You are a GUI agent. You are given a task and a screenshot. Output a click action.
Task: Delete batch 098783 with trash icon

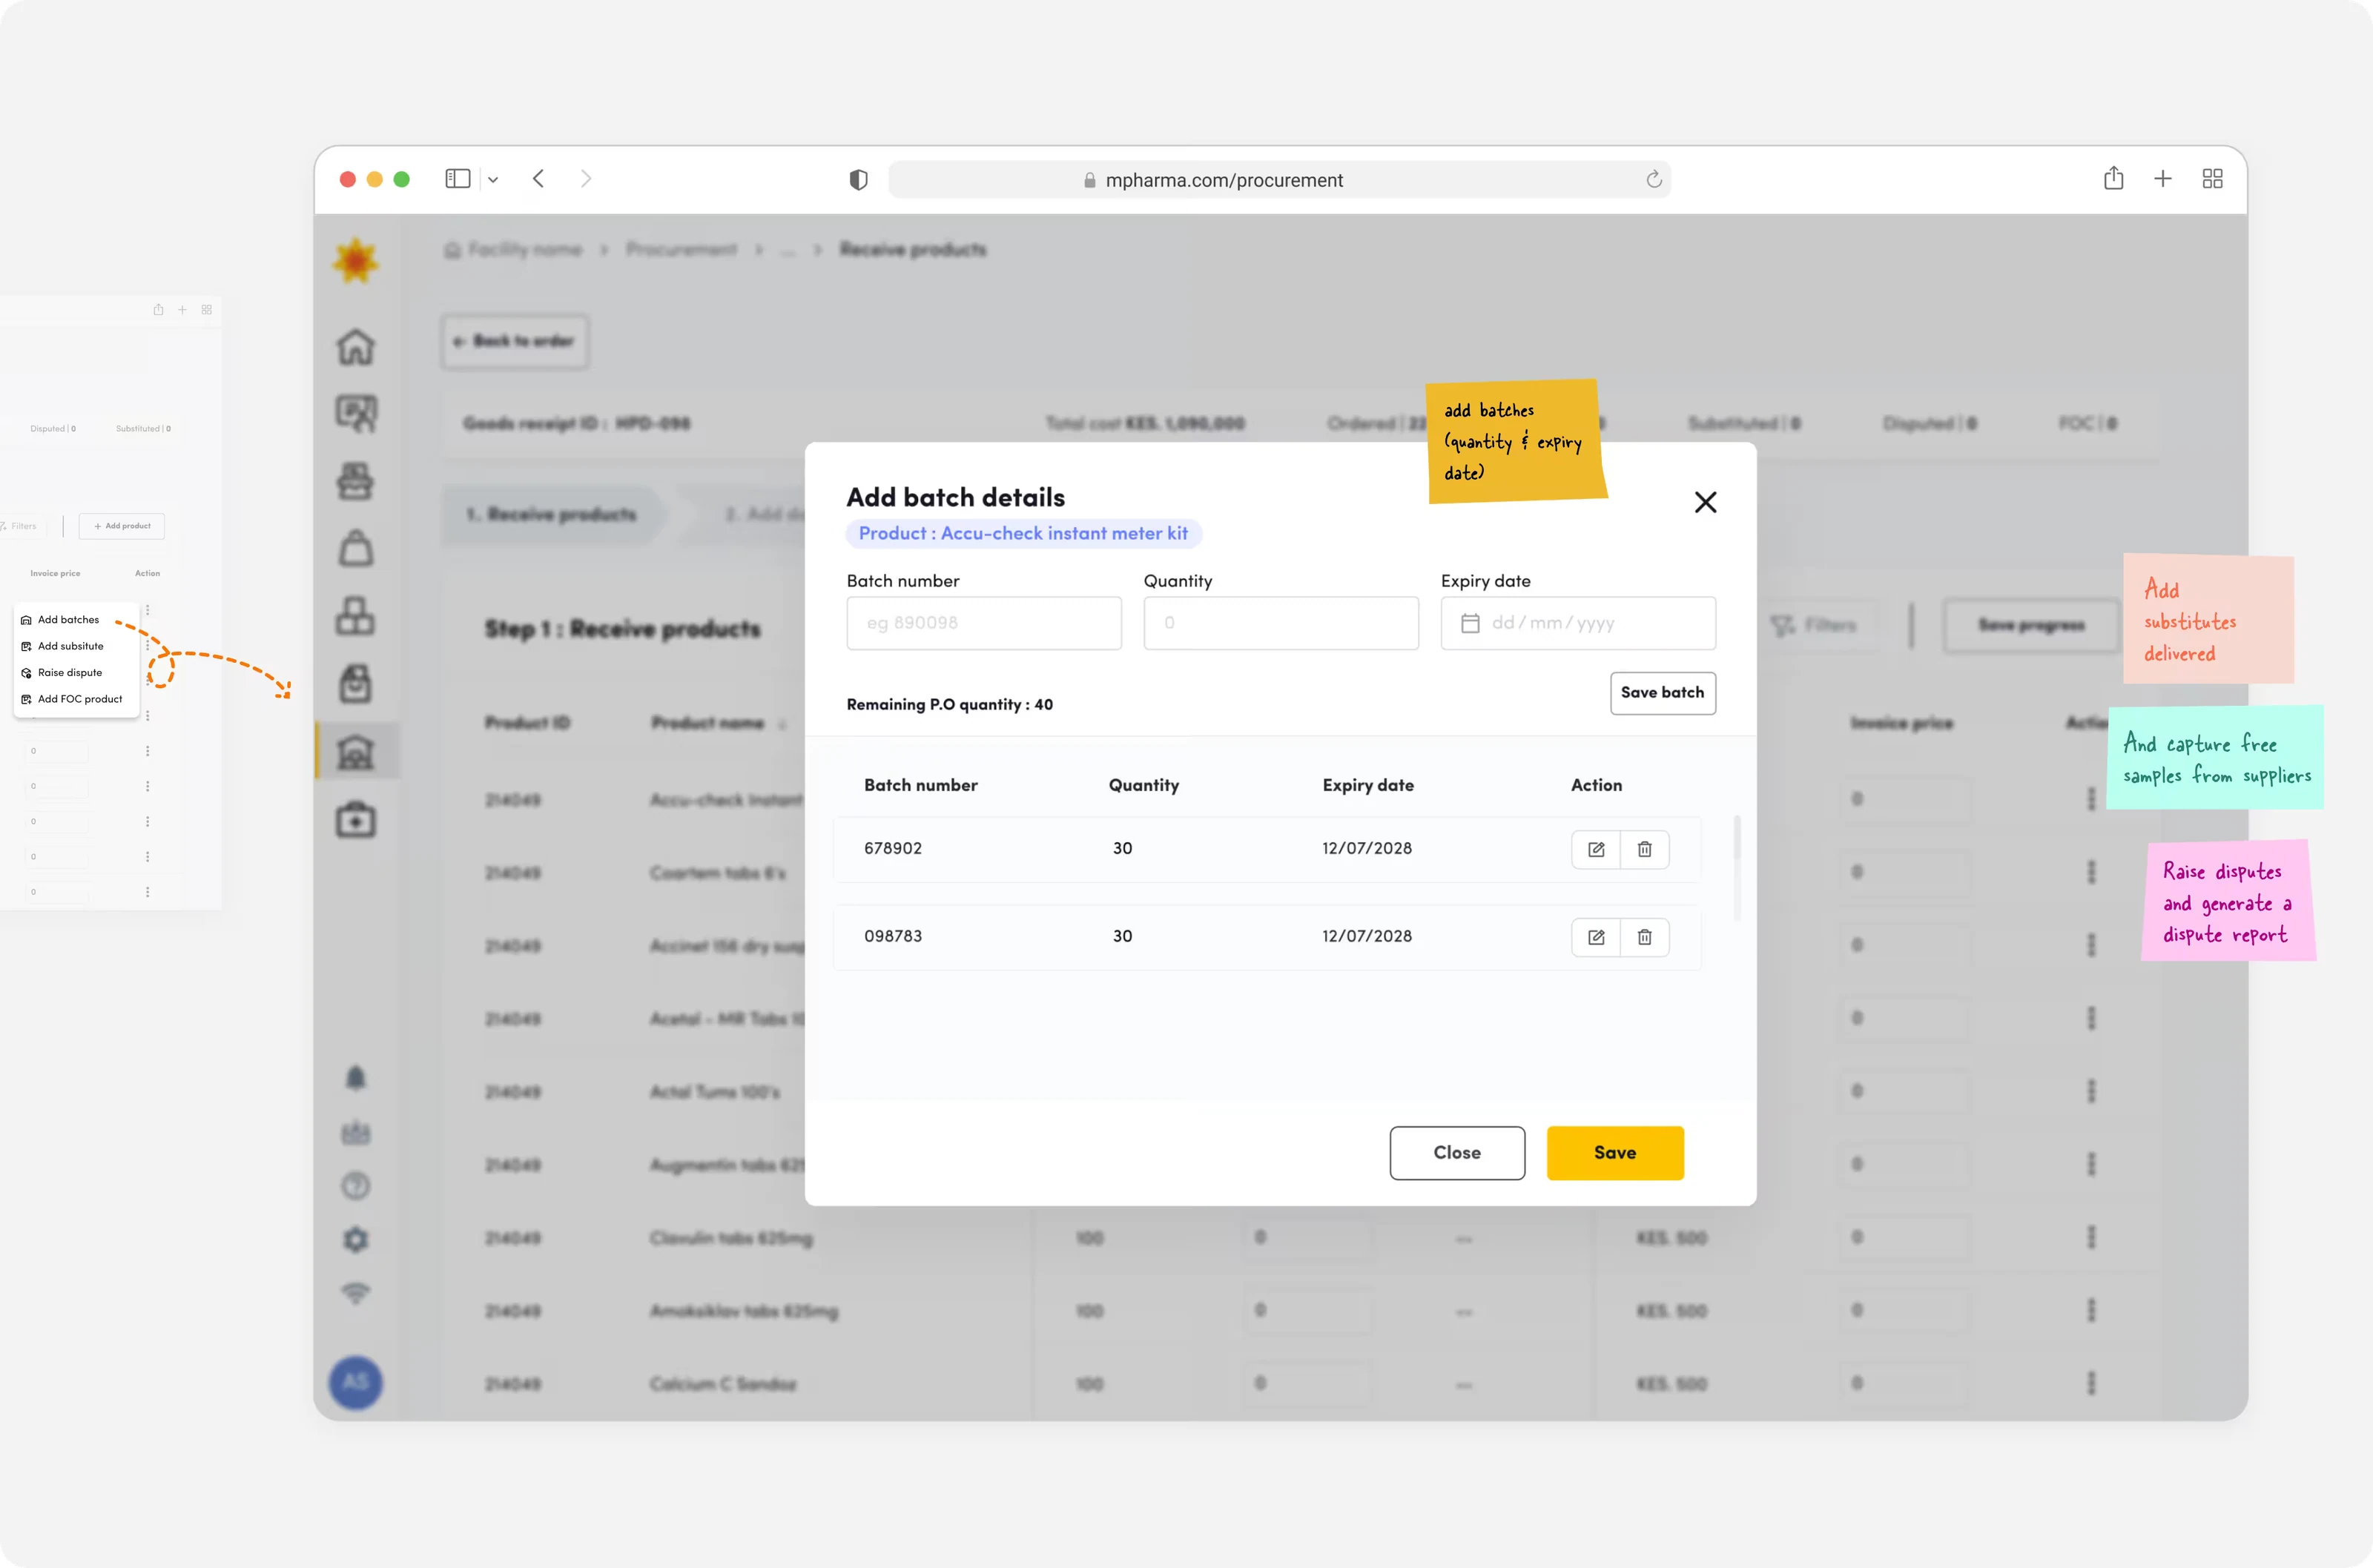tap(1644, 937)
